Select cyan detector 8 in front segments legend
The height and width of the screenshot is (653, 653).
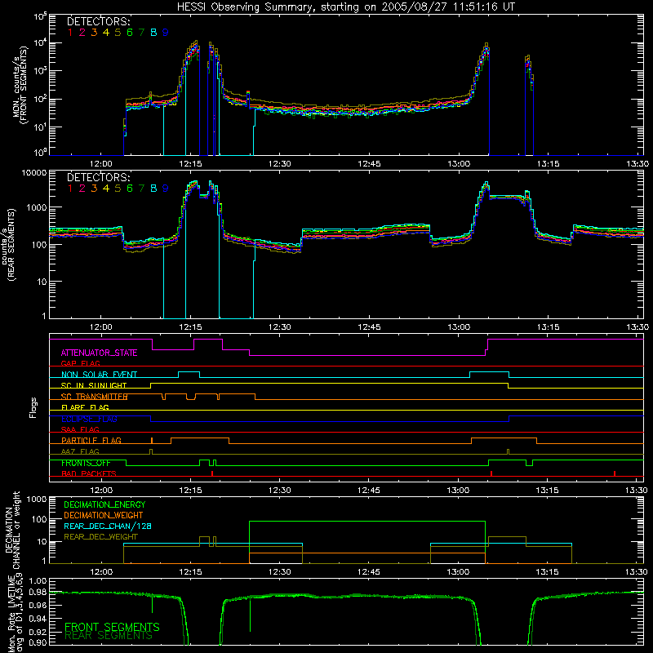pyautogui.click(x=153, y=33)
